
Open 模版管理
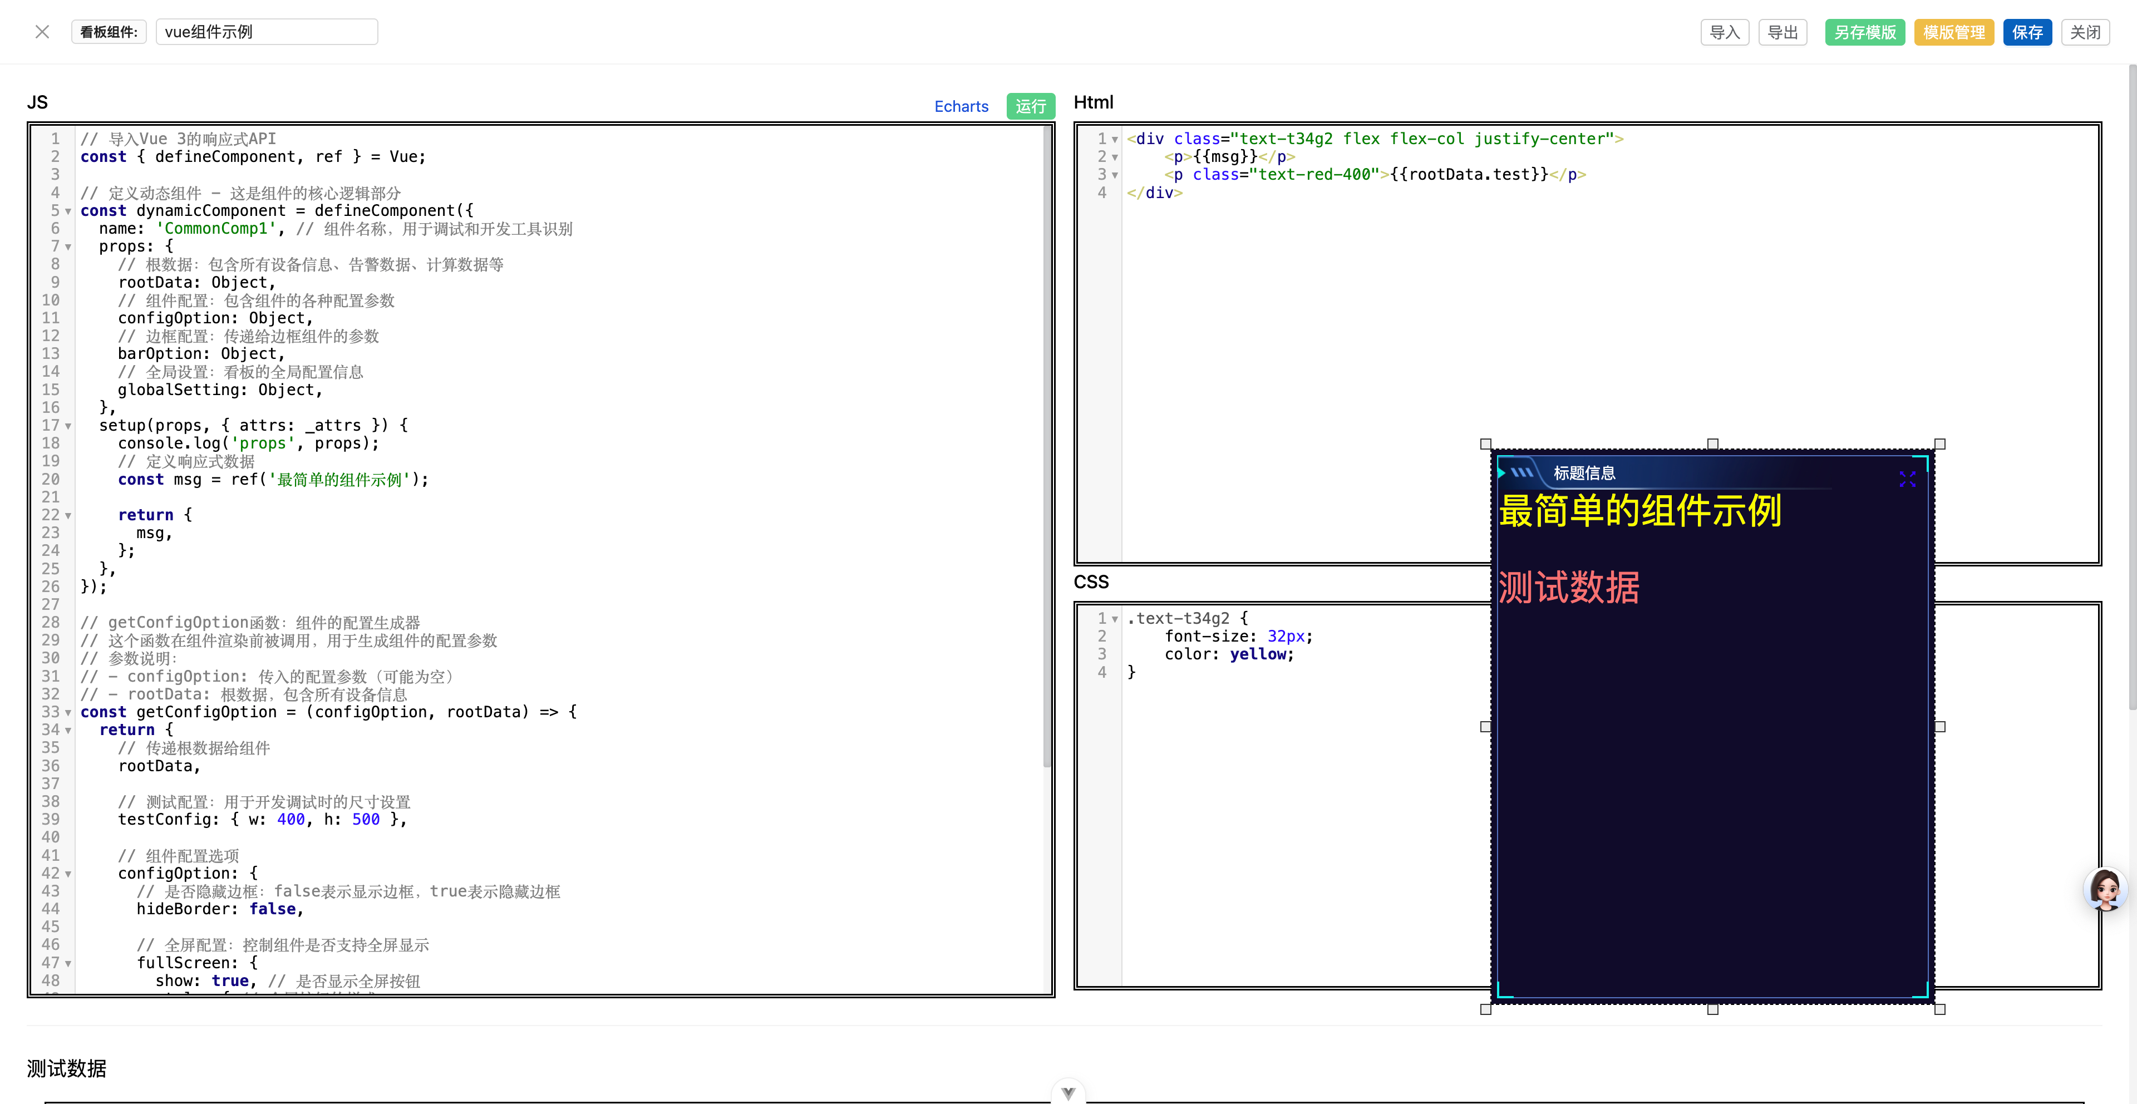(x=1954, y=32)
